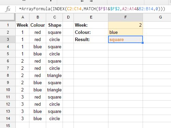Select cell A2 containing week 1

click(x=23, y=32)
